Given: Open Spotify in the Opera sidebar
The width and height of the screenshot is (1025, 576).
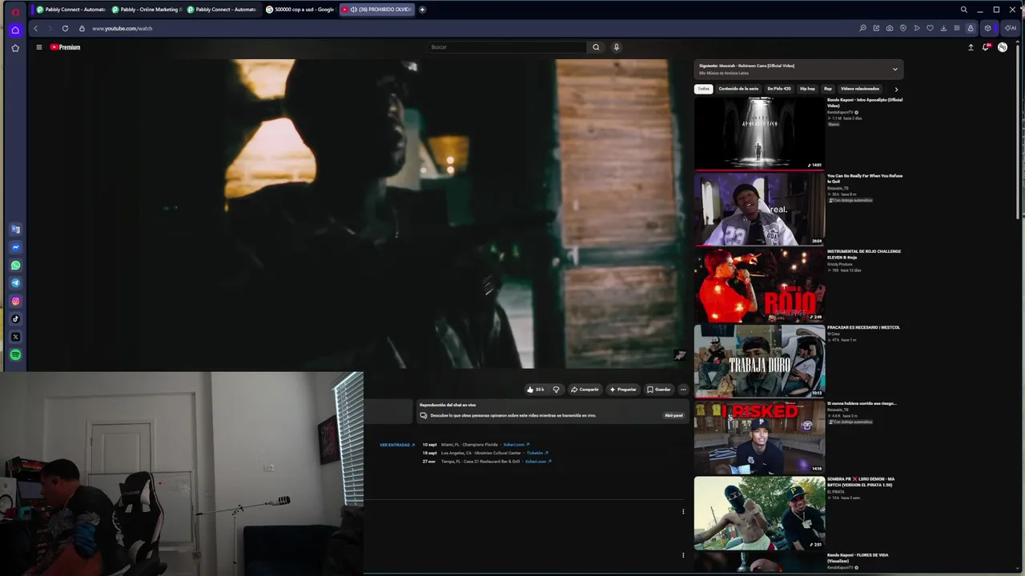Looking at the screenshot, I should click(15, 354).
